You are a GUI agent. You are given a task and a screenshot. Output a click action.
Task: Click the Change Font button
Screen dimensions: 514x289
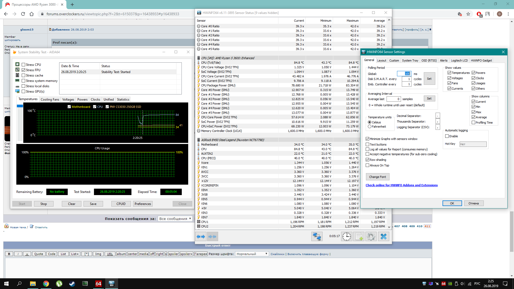tap(377, 177)
